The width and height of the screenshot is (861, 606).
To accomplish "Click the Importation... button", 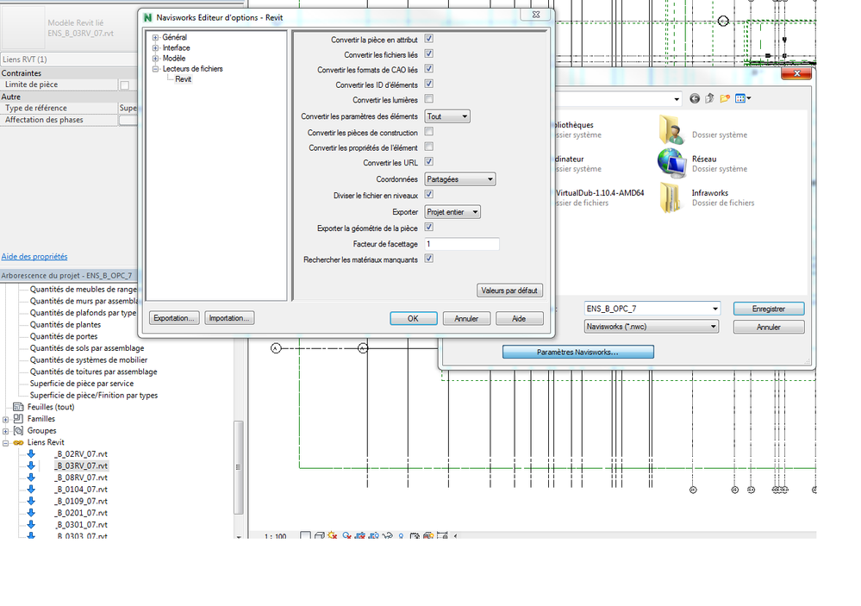I will [229, 318].
